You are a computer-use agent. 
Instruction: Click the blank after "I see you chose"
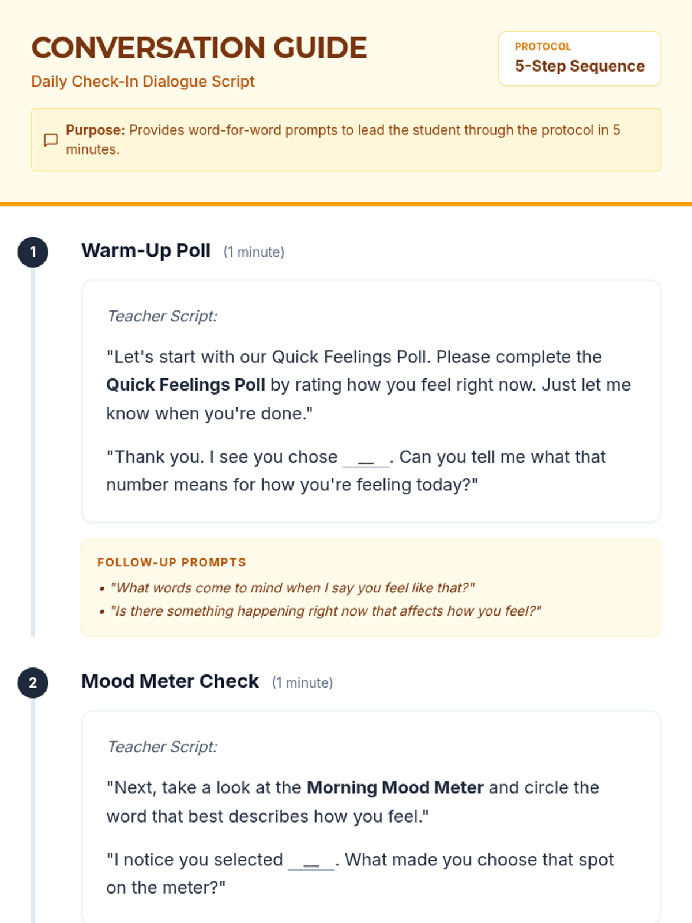[366, 459]
